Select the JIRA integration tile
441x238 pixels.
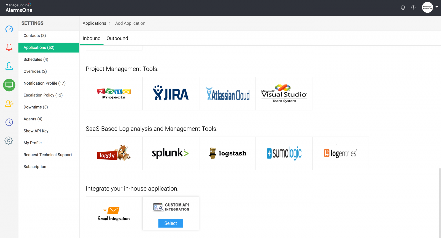[171, 93]
